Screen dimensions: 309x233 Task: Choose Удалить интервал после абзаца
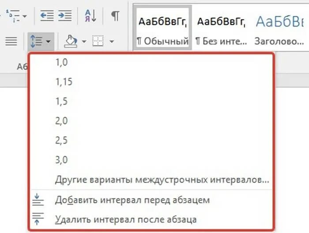pyautogui.click(x=151, y=219)
